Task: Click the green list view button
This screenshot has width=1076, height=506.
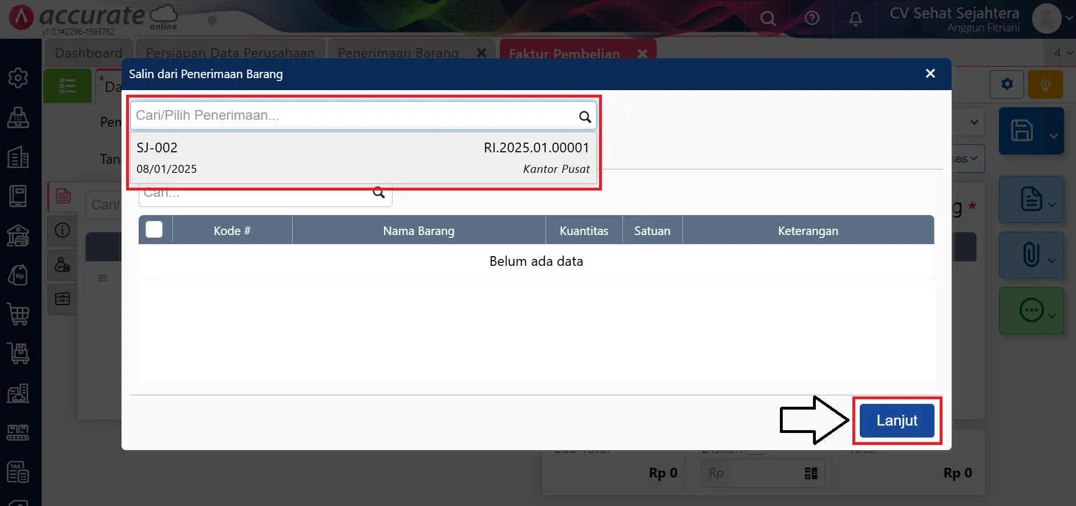Action: click(67, 86)
